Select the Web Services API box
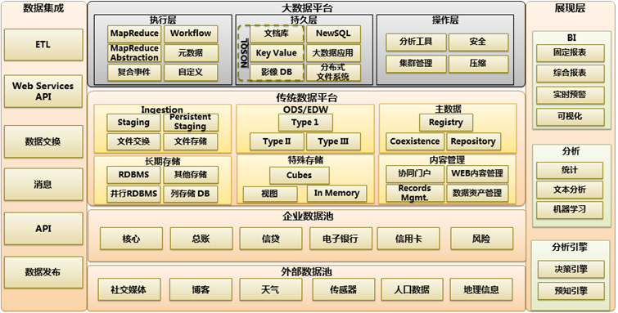The image size is (618, 313). click(43, 92)
